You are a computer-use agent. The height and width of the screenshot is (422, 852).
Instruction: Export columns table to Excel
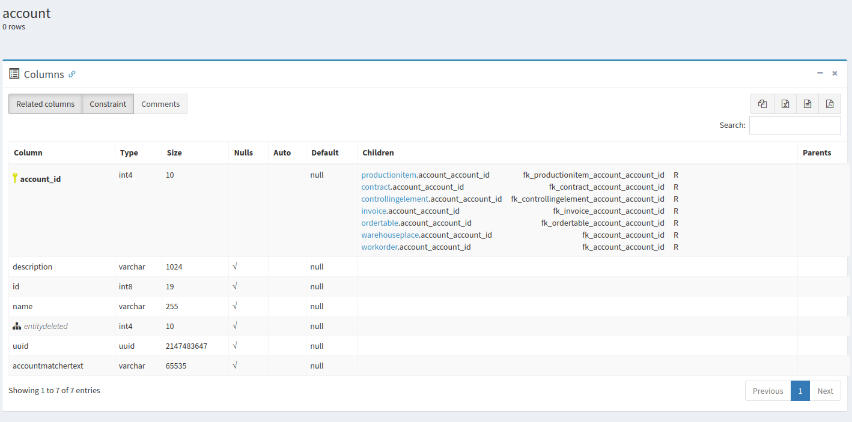[785, 104]
